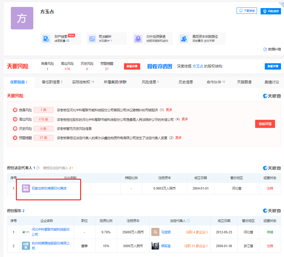Click the purple 方 avatar thumbnail
The image size is (284, 257).
coord(22,18)
